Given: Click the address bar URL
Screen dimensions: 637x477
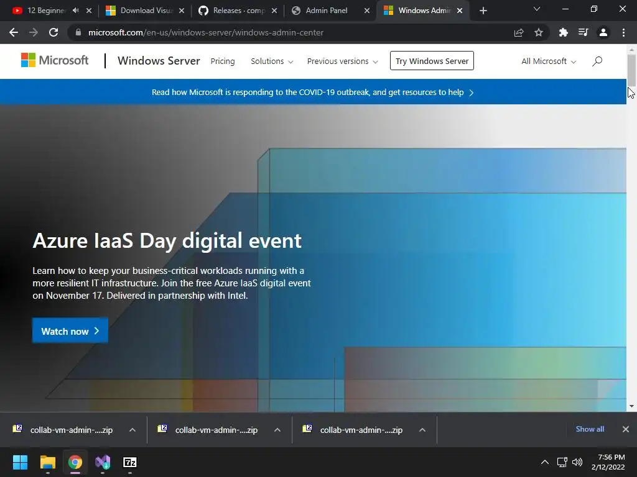Looking at the screenshot, I should click(x=206, y=32).
